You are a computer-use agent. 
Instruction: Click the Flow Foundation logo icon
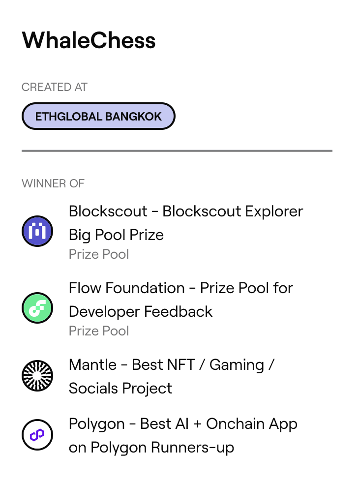tap(37, 307)
